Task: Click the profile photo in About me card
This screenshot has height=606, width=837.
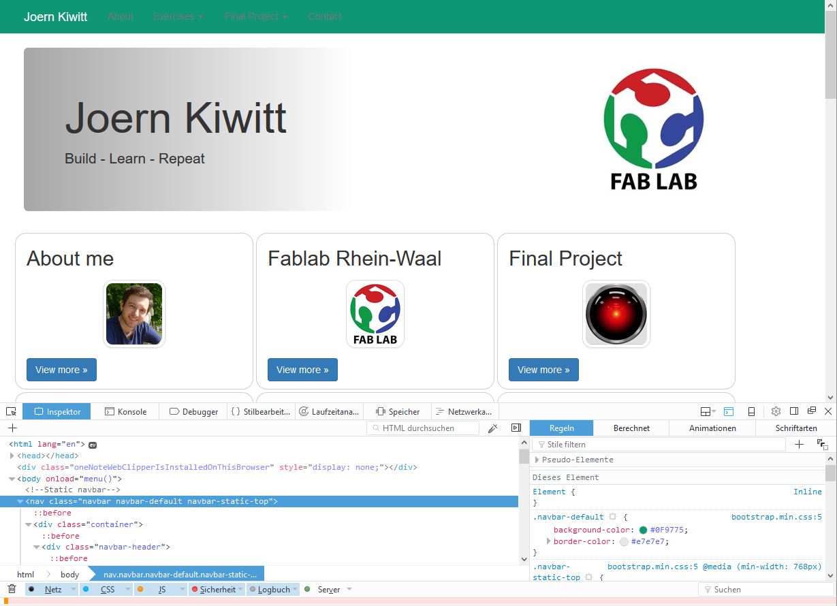Action: (134, 314)
